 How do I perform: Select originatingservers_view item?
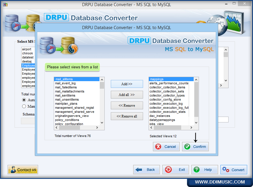(x=77, y=116)
